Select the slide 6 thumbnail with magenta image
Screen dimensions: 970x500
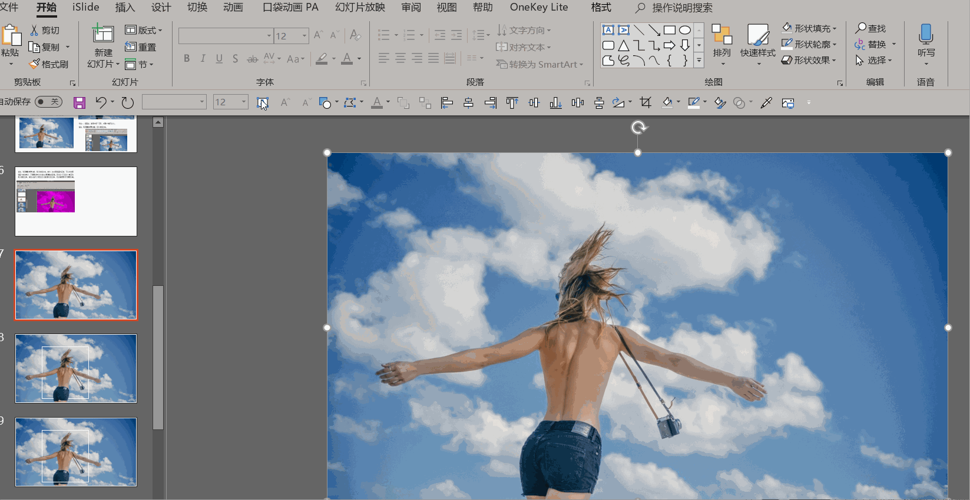(x=76, y=201)
